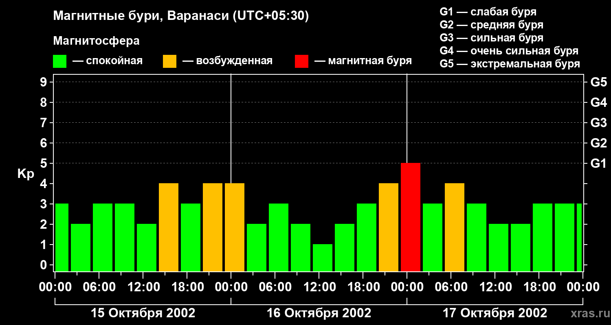
Task: Click the G4 label on the right axis
Action: pyautogui.click(x=598, y=102)
